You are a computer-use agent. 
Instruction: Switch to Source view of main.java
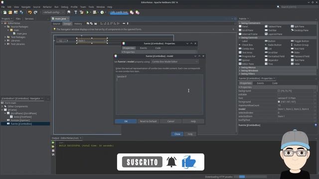pos(56,24)
